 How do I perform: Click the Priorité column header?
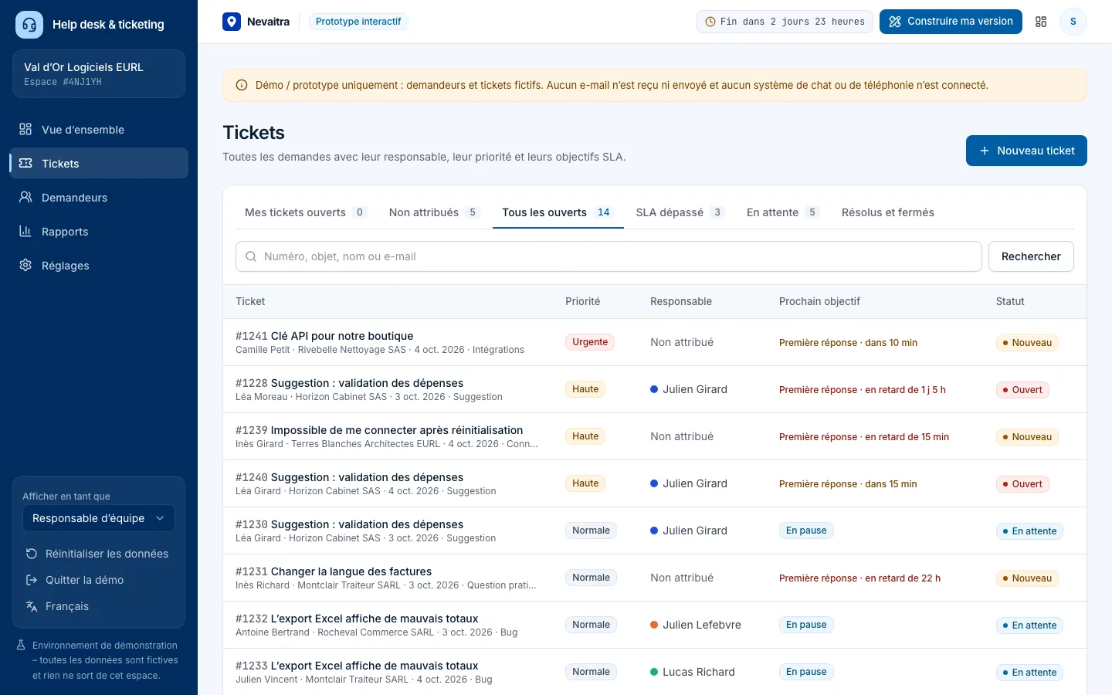point(582,301)
